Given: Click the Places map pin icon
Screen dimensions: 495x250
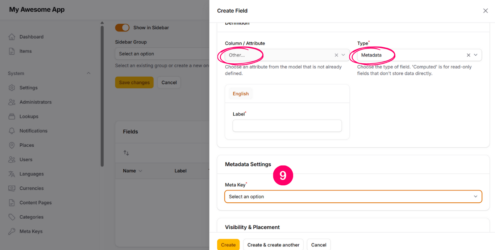Looking at the screenshot, I should pos(12,145).
